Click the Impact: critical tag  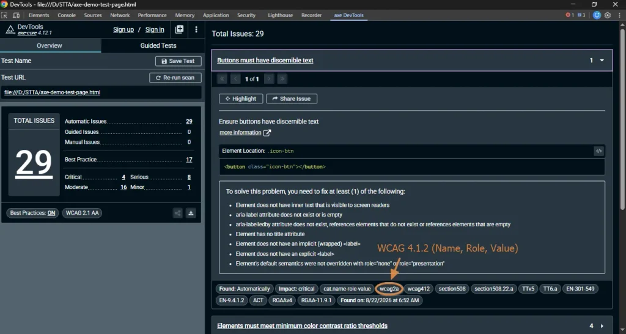[x=296, y=289]
